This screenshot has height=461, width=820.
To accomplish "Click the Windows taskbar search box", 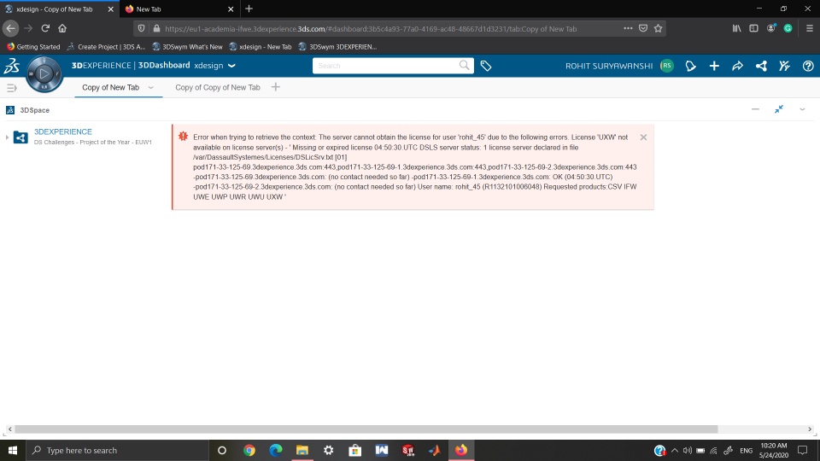I will [117, 450].
